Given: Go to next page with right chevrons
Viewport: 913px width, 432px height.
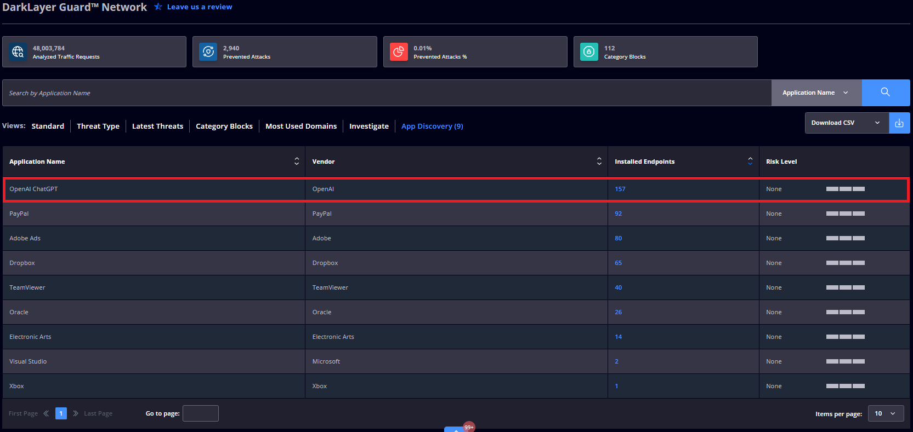Looking at the screenshot, I should click(76, 413).
